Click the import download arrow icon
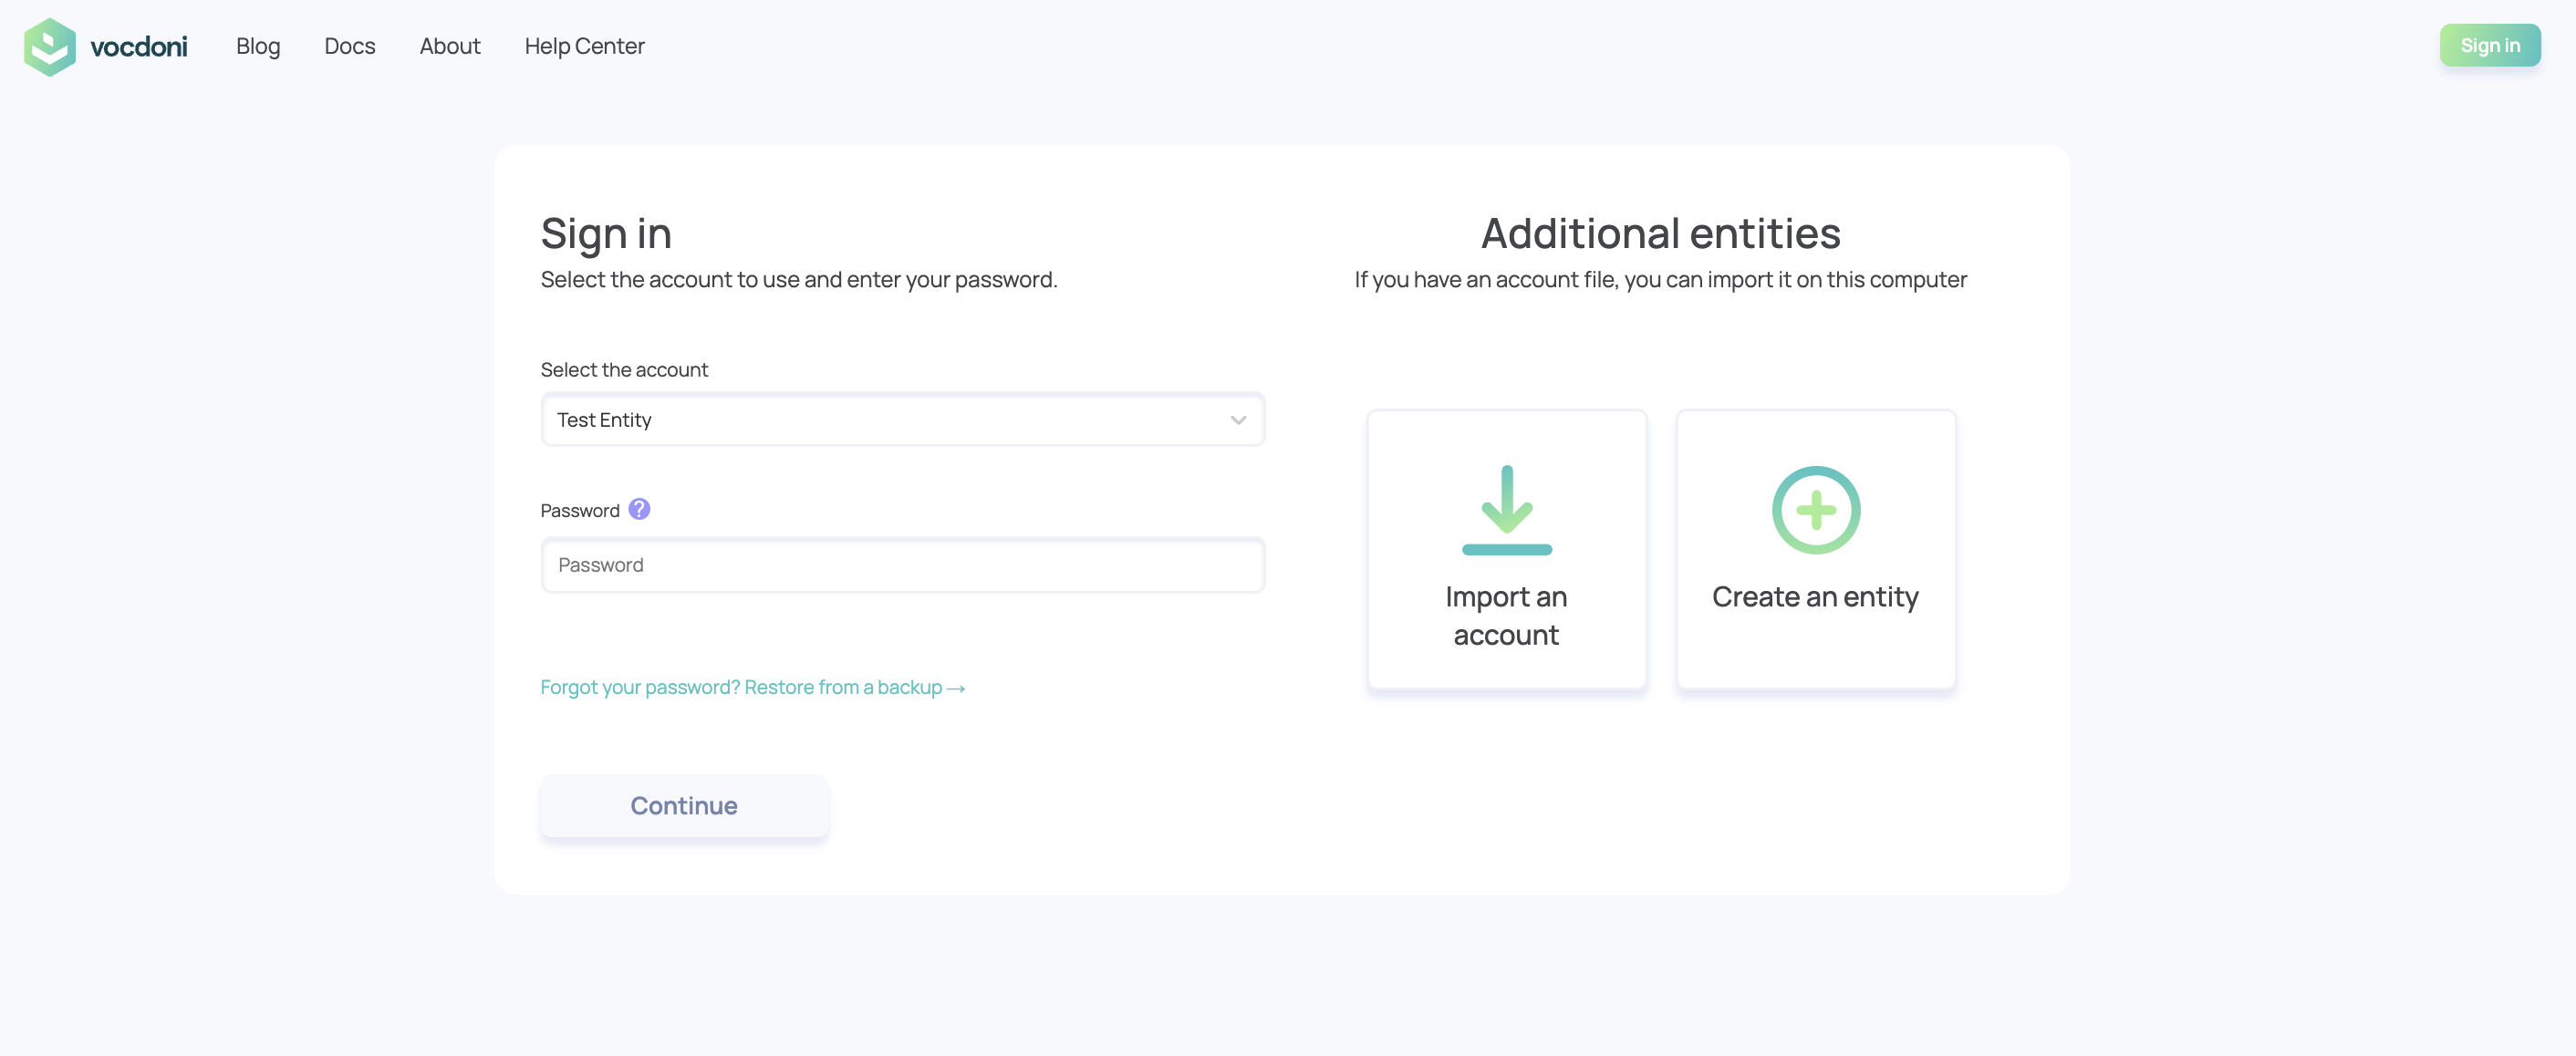The width and height of the screenshot is (2576, 1056). 1507,510
